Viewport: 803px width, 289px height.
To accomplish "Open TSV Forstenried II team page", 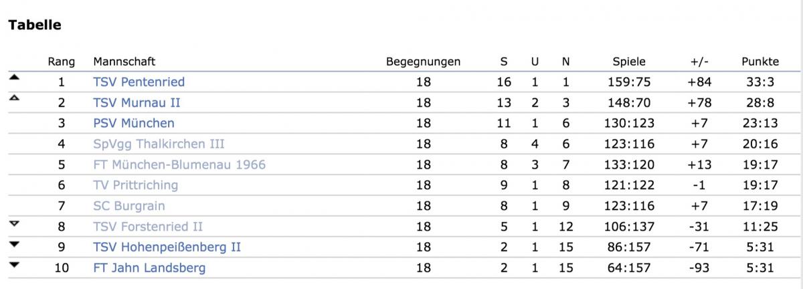I will pyautogui.click(x=148, y=227).
